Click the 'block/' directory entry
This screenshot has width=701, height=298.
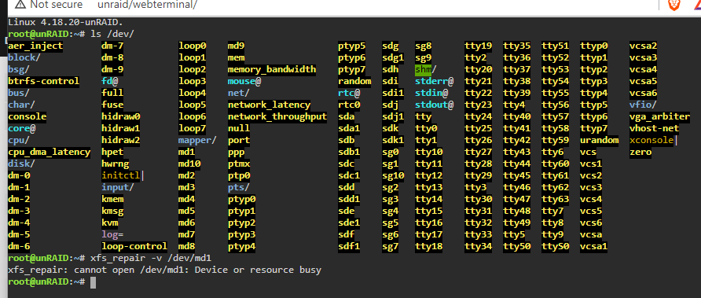pyautogui.click(x=24, y=57)
